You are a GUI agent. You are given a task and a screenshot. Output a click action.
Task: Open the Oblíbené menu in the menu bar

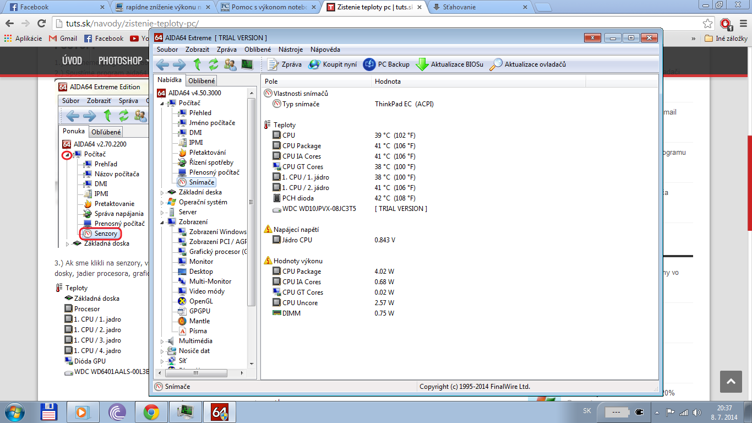coord(258,50)
